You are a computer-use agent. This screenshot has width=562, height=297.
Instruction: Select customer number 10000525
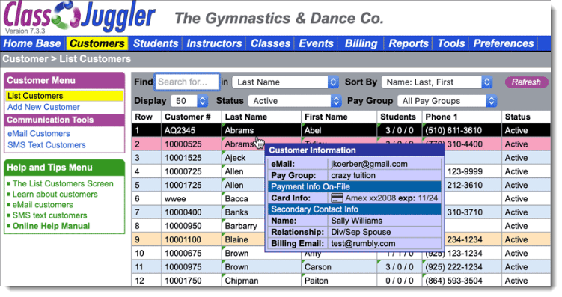(x=183, y=144)
